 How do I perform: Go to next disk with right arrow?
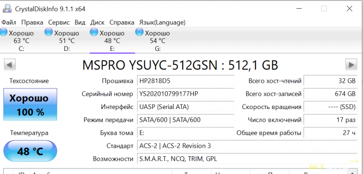(x=351, y=64)
